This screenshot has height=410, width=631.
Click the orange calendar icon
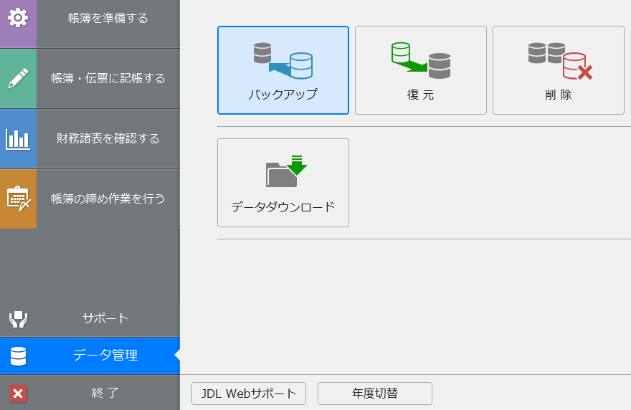18,199
